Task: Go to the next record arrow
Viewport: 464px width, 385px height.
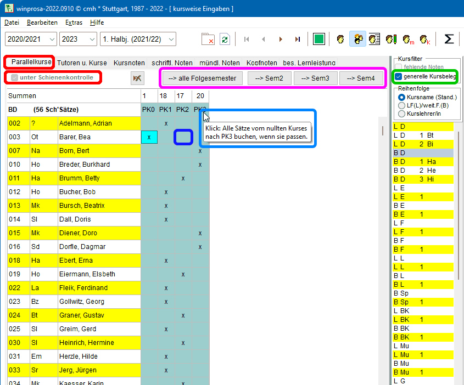Action: click(281, 39)
